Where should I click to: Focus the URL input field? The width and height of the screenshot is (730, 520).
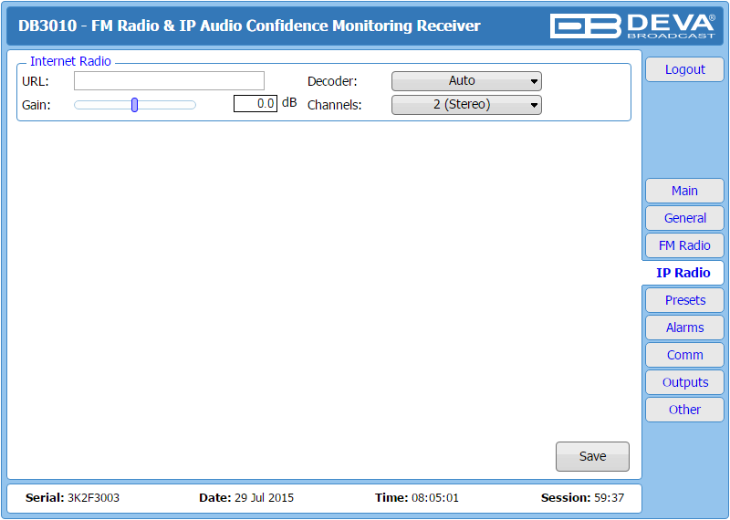tap(169, 81)
